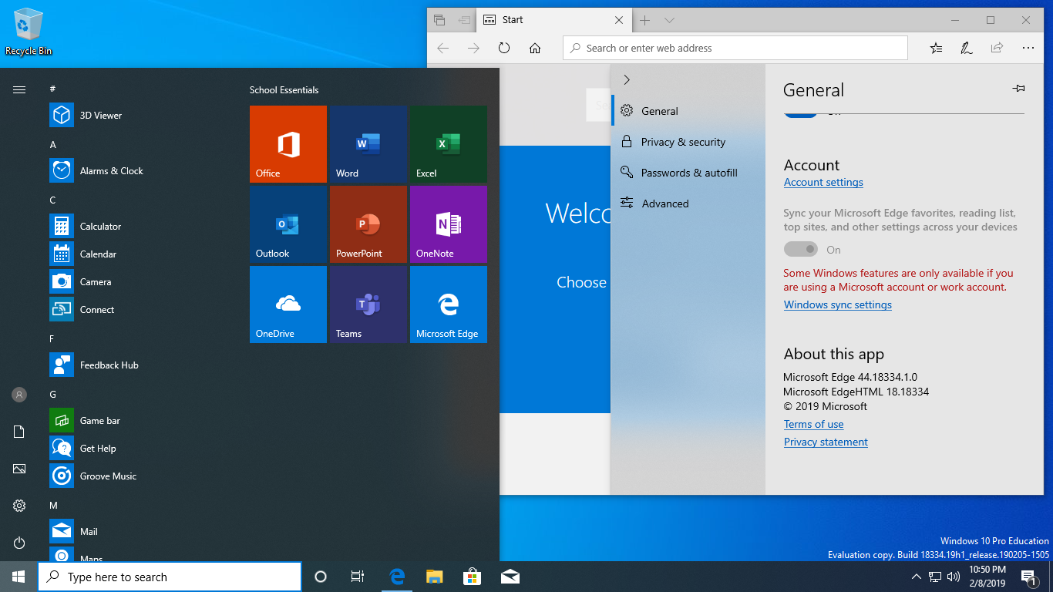
Task: Open Edge favorites hub icon
Action: pyautogui.click(x=936, y=48)
